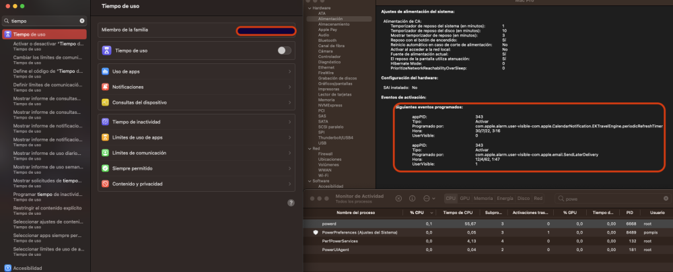
Task: Open the more options menu in Monitor de Actividad
Action: click(x=429, y=199)
